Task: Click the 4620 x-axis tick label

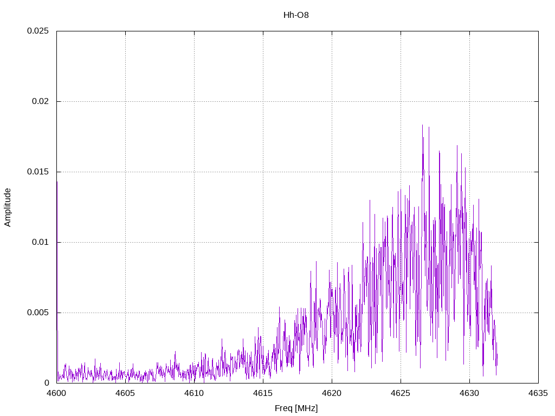Action: click(x=332, y=393)
